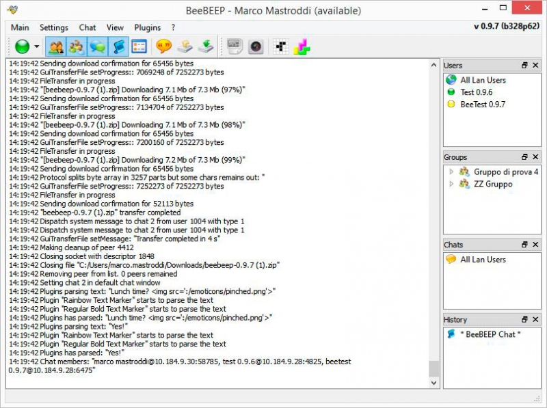Click yellow status dot of BeeTest 0.9.7

click(451, 104)
